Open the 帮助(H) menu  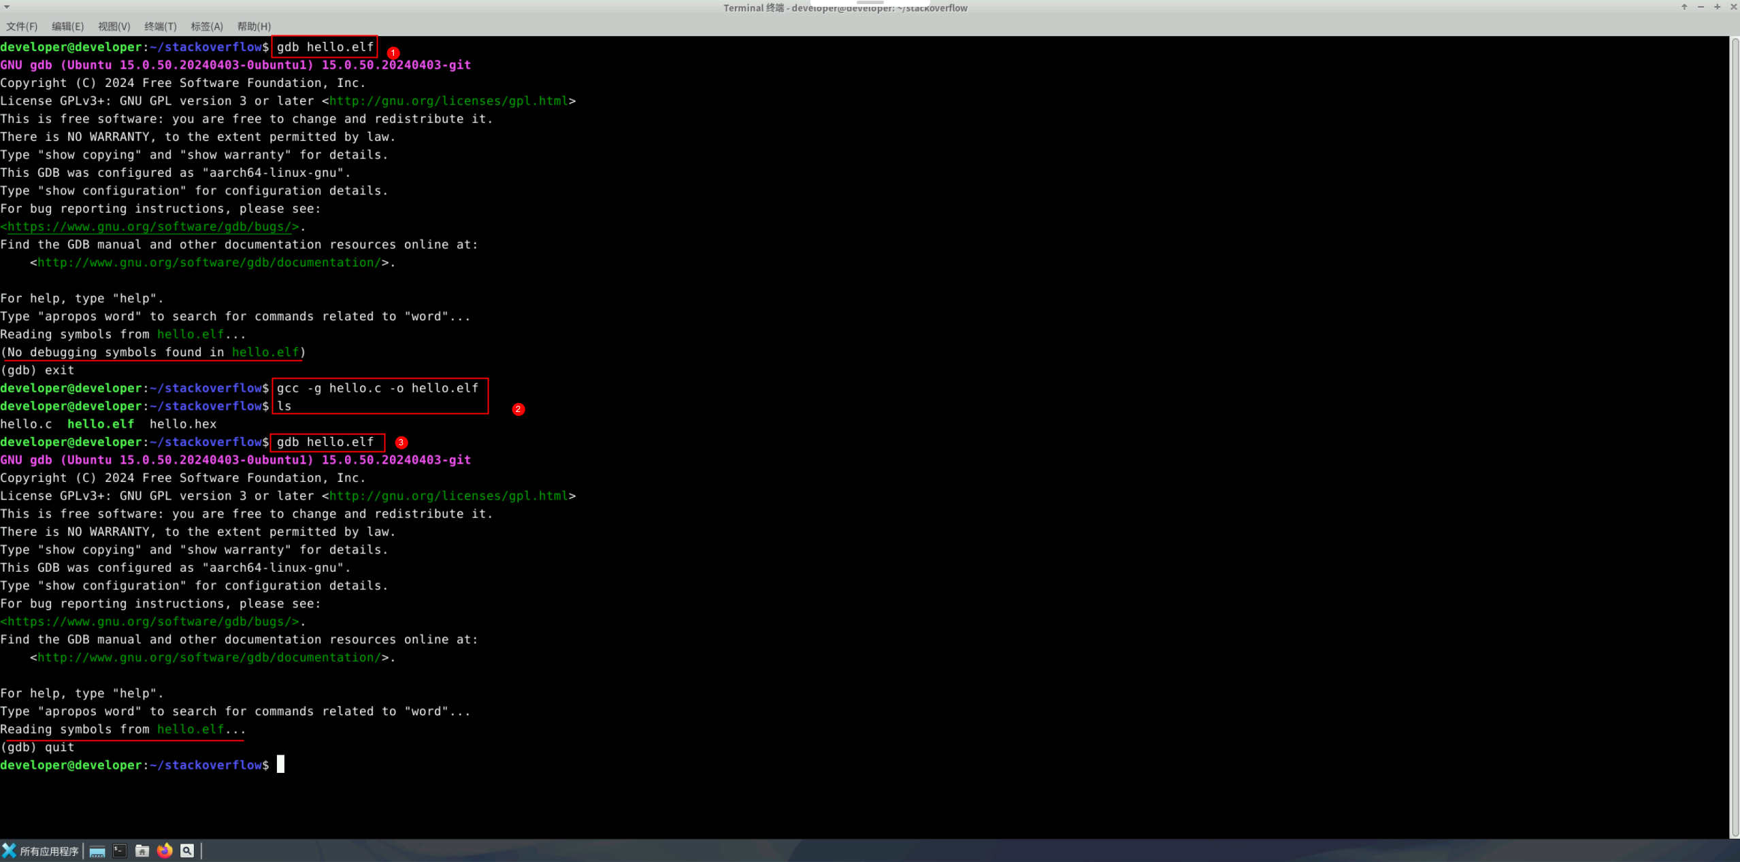(x=253, y=27)
